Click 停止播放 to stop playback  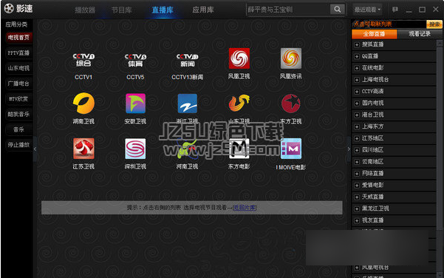pyautogui.click(x=18, y=145)
